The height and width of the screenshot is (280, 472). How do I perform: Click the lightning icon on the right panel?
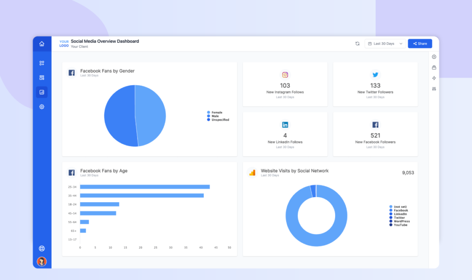click(433, 78)
